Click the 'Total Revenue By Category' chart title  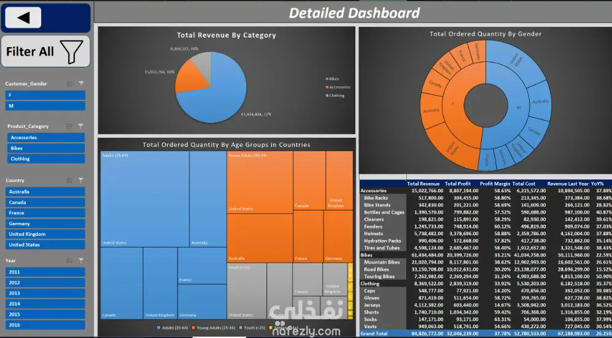(227, 35)
